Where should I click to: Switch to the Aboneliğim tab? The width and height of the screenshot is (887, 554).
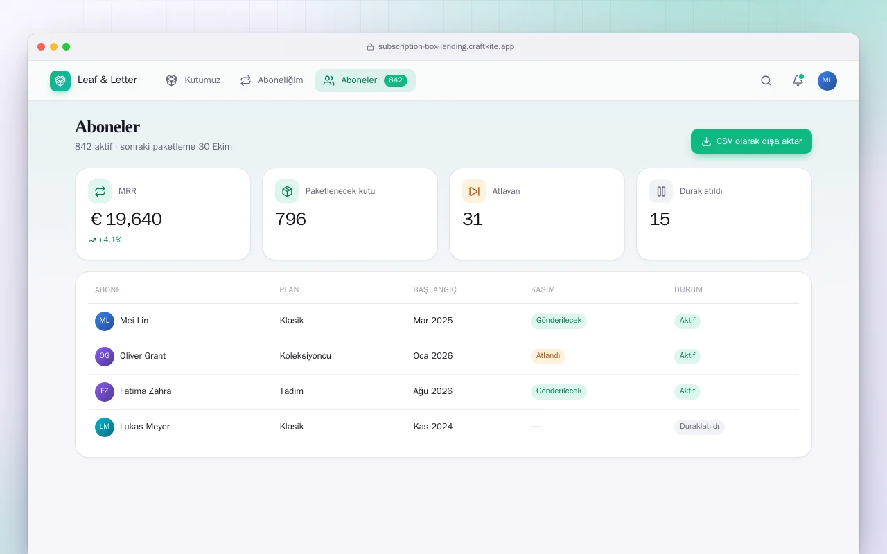click(x=272, y=80)
